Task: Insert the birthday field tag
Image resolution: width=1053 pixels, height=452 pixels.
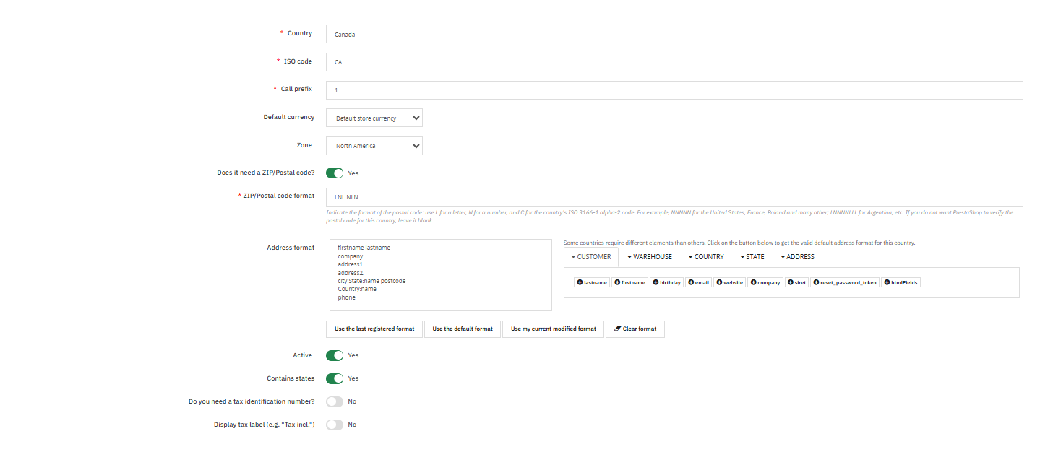Action: point(667,282)
